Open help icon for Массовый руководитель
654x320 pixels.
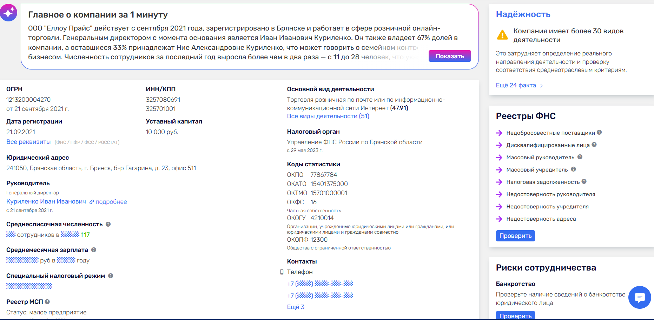click(x=580, y=157)
